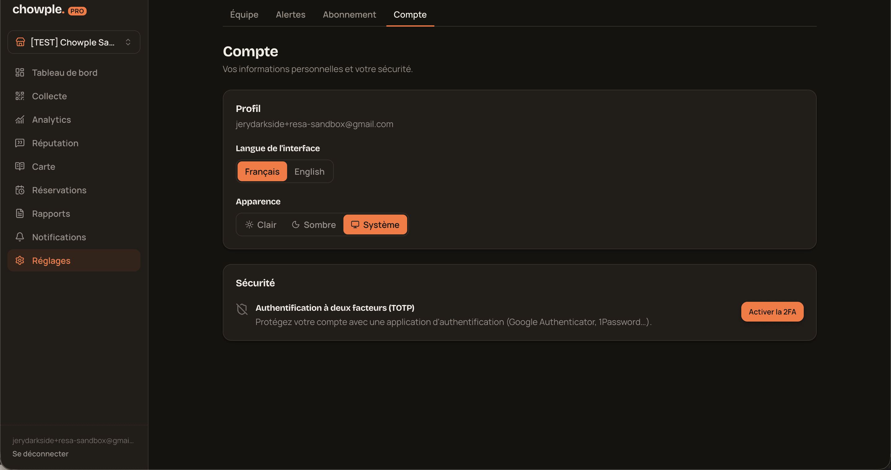Click the Réglages gear icon
891x470 pixels.
click(x=20, y=261)
